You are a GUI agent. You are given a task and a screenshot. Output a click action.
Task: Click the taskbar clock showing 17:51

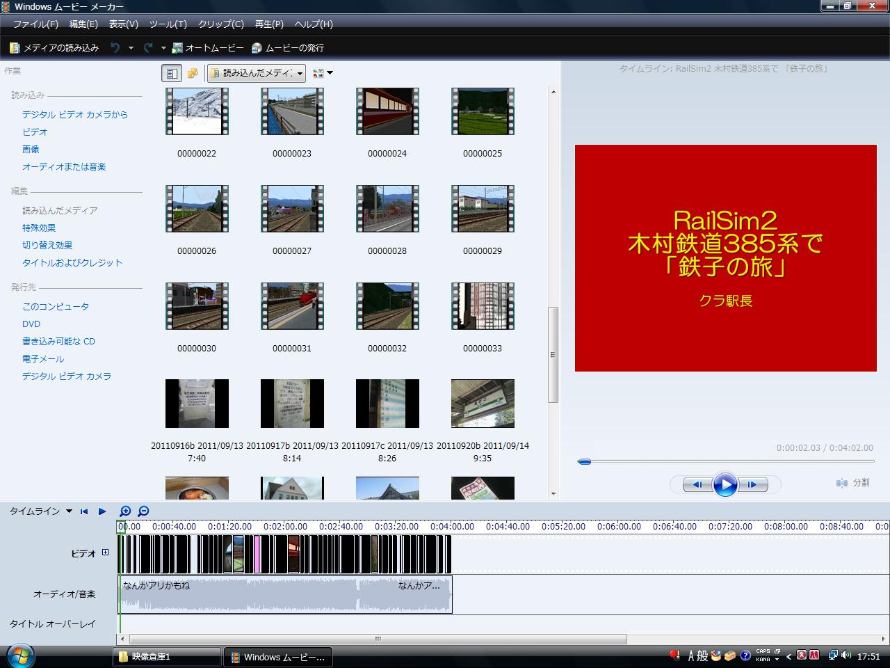click(869, 656)
